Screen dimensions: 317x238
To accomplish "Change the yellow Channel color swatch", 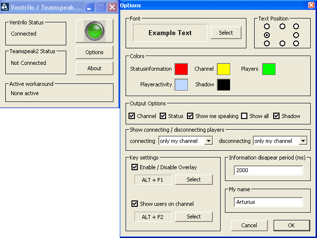I will coord(224,69).
